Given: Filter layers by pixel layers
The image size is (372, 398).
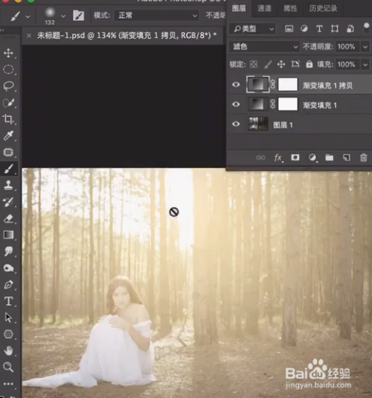Looking at the screenshot, I should click(289, 28).
